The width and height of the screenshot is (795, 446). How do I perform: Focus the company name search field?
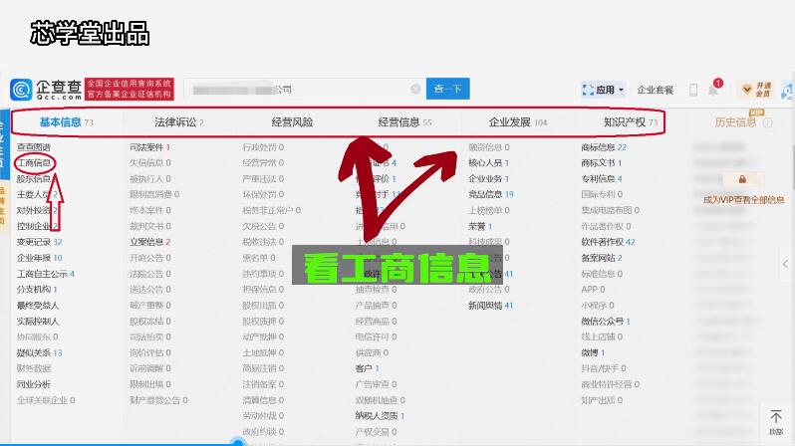(x=304, y=90)
